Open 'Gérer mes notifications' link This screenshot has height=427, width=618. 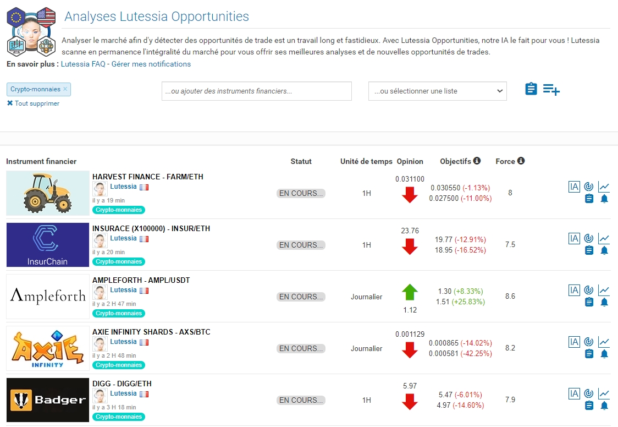[x=151, y=64]
